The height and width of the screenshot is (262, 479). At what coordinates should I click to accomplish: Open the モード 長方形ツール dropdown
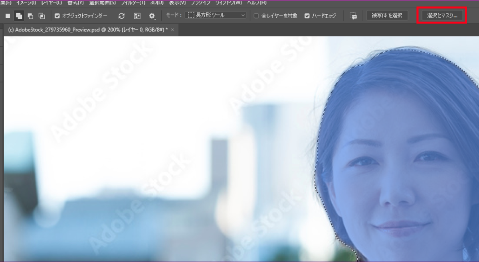[x=216, y=16]
